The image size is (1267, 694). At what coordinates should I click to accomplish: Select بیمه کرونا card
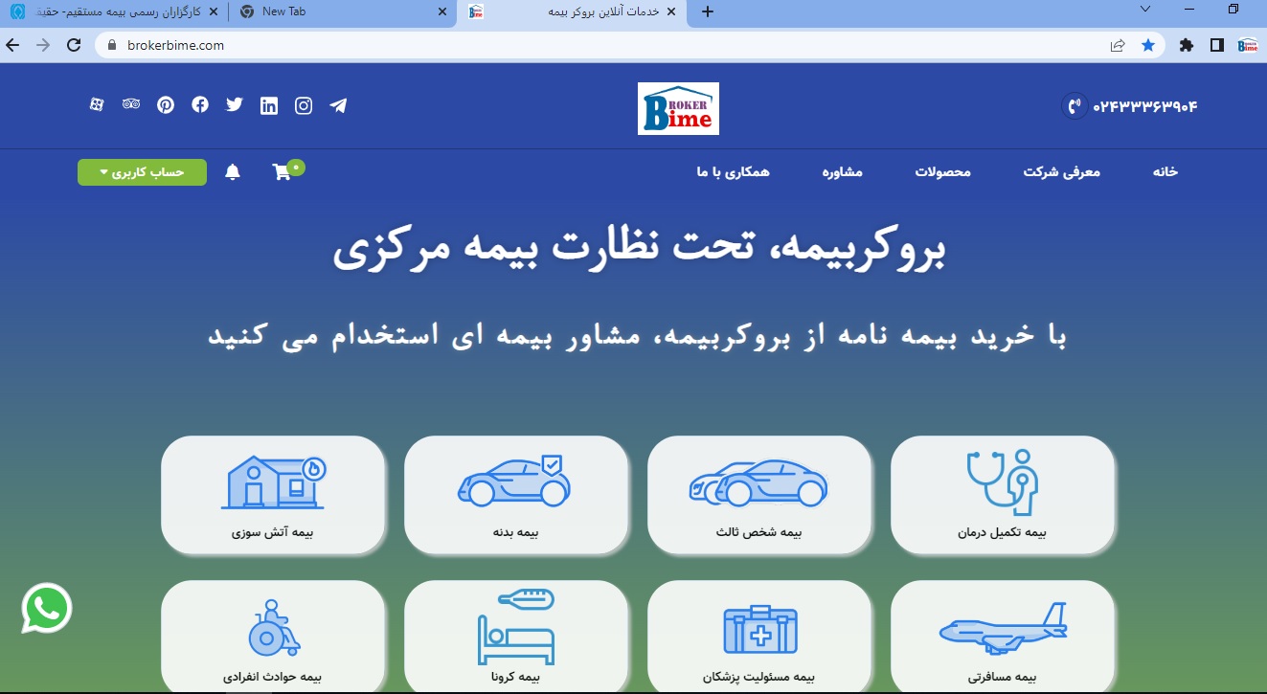pyautogui.click(x=516, y=637)
